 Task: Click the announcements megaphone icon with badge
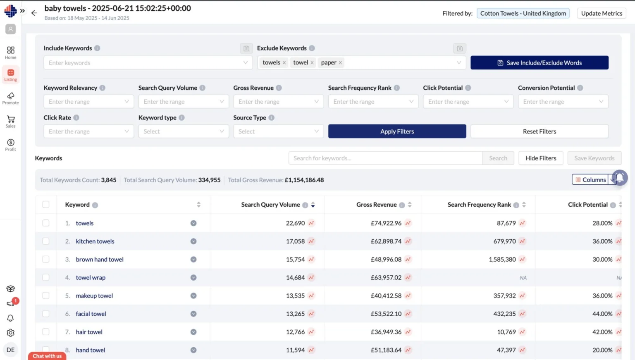[x=11, y=303]
